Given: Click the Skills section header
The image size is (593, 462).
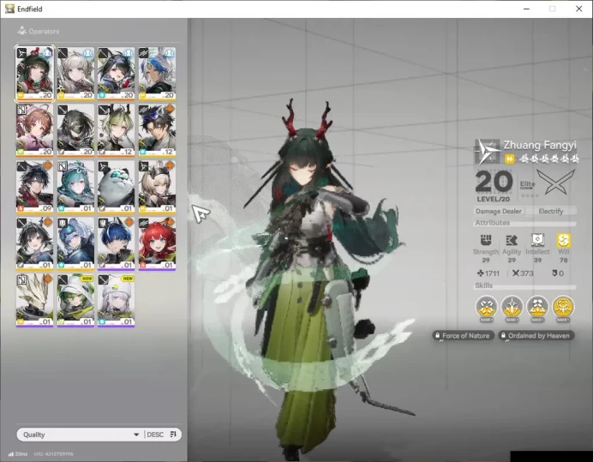Looking at the screenshot, I should [x=483, y=285].
